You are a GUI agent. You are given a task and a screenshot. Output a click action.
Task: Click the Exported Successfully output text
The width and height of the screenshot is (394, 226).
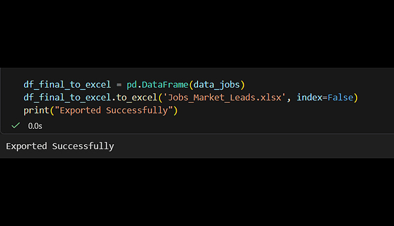click(x=60, y=146)
